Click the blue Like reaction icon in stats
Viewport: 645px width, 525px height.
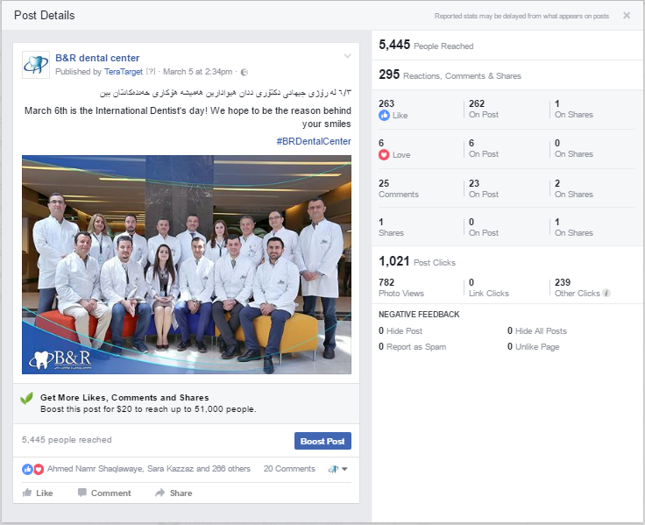pos(384,115)
